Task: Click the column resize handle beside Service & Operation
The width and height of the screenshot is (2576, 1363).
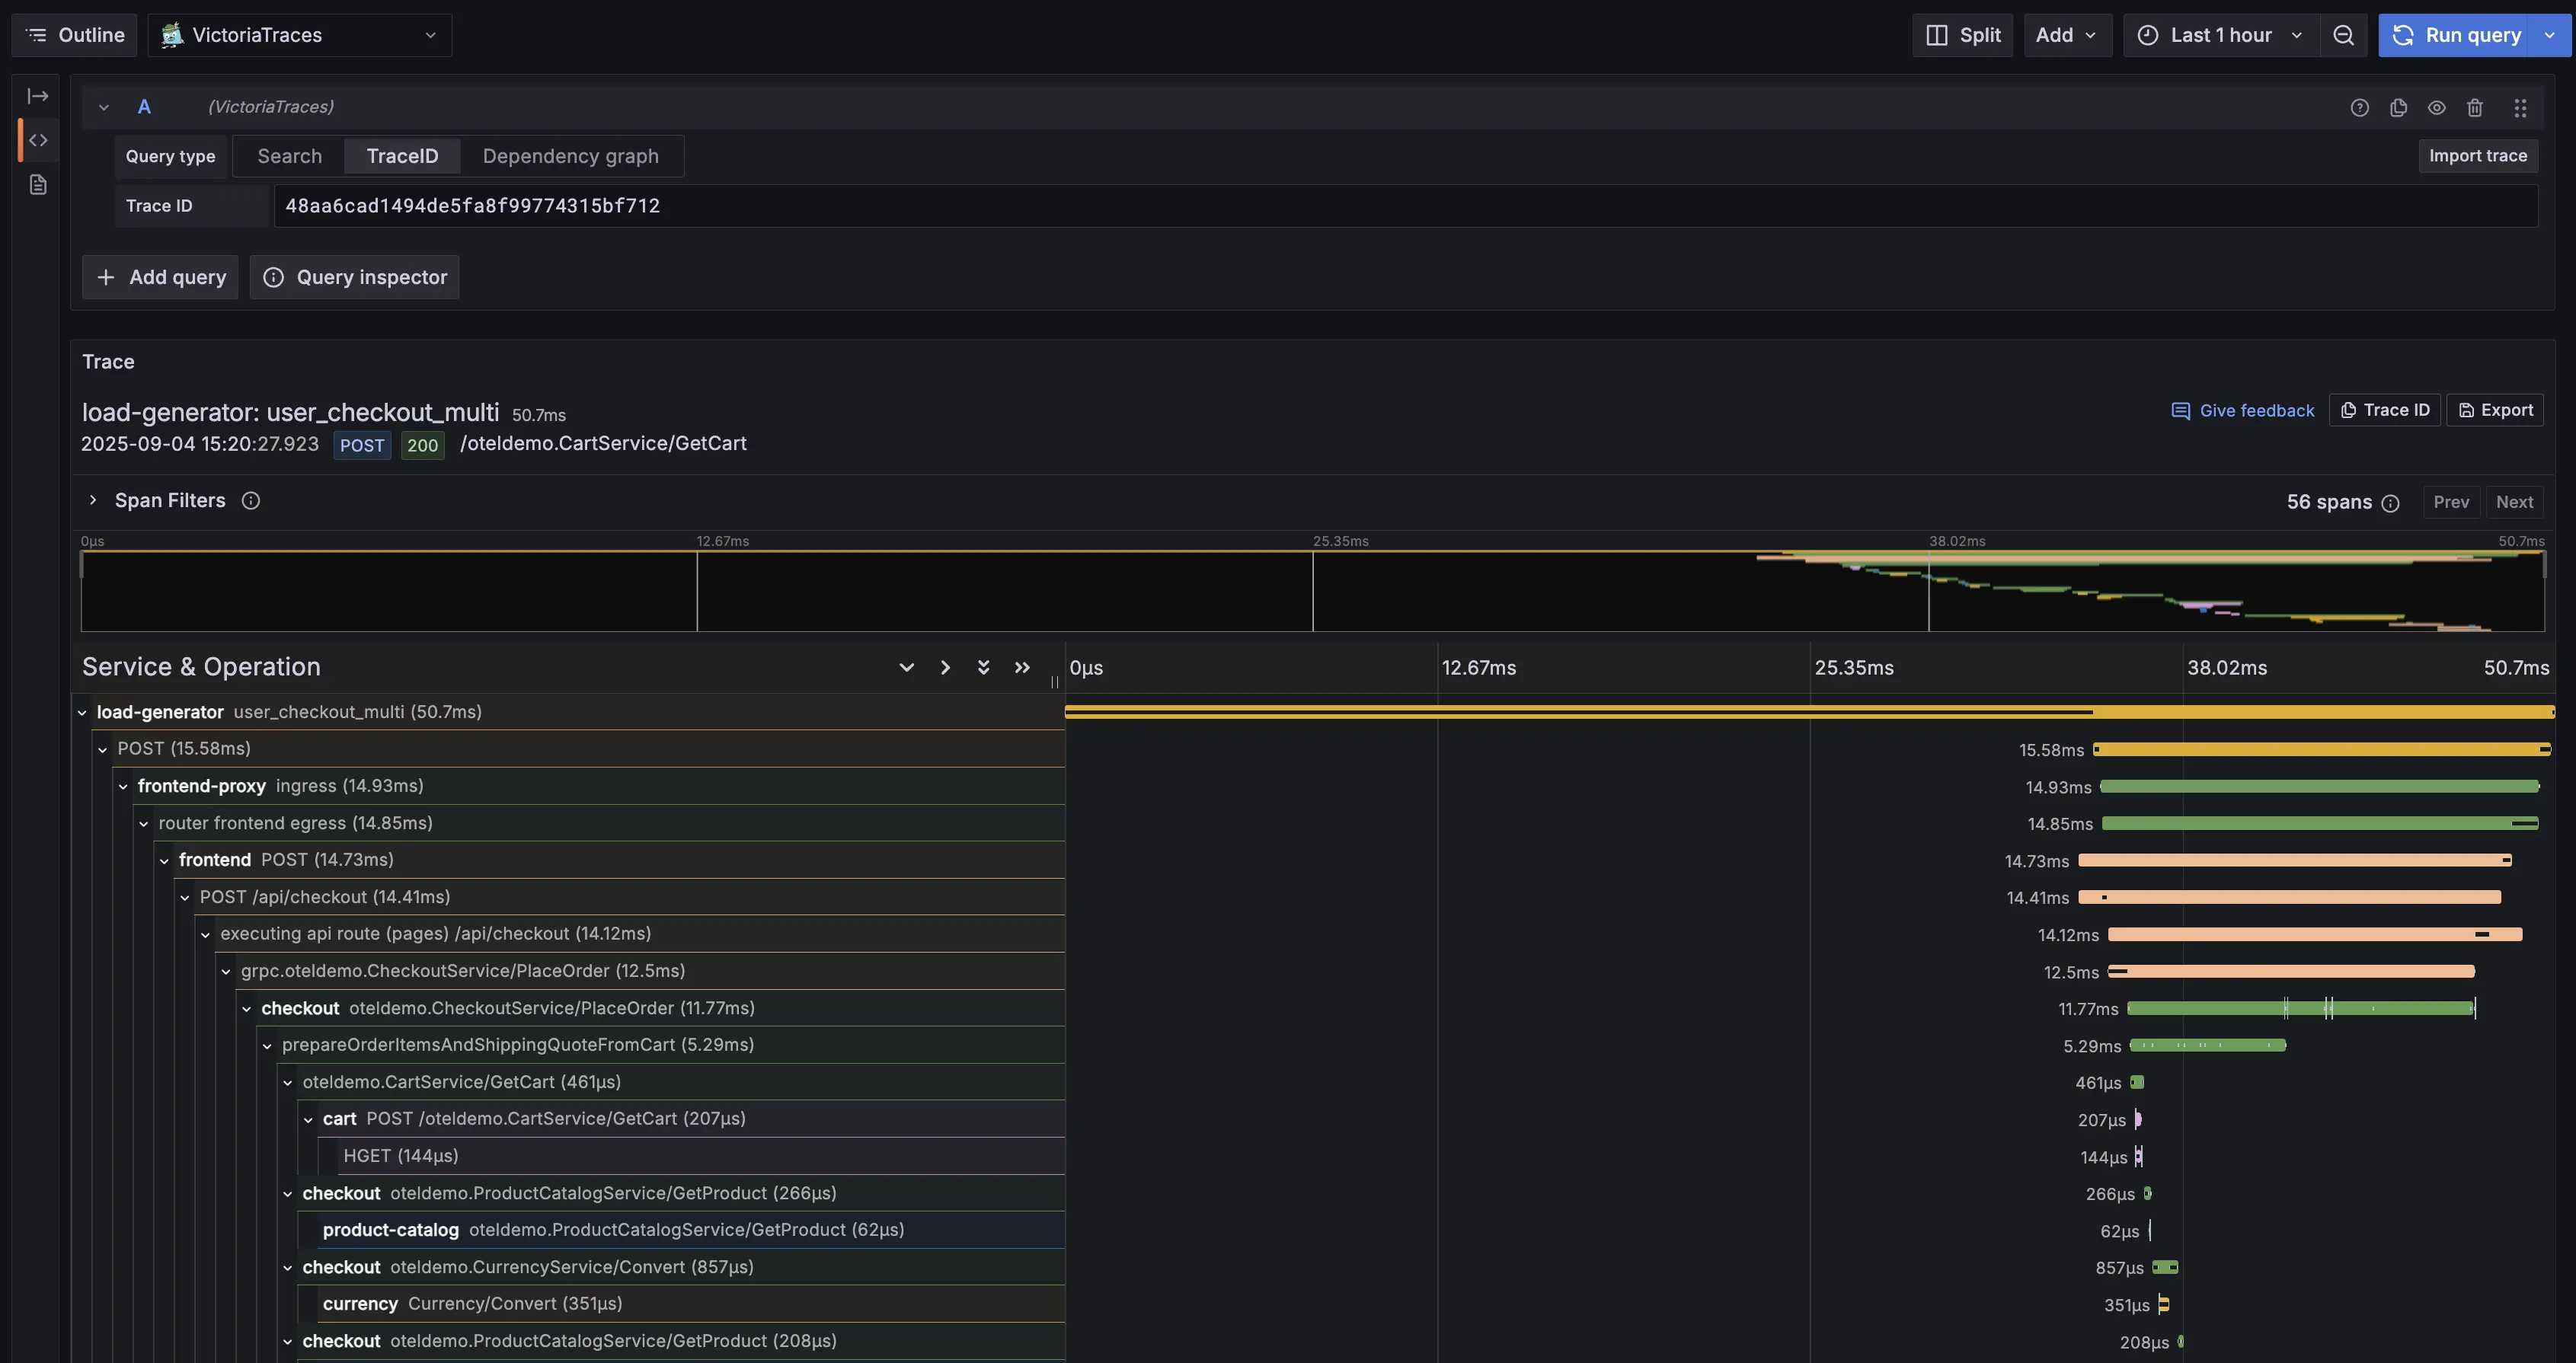Action: (1055, 682)
